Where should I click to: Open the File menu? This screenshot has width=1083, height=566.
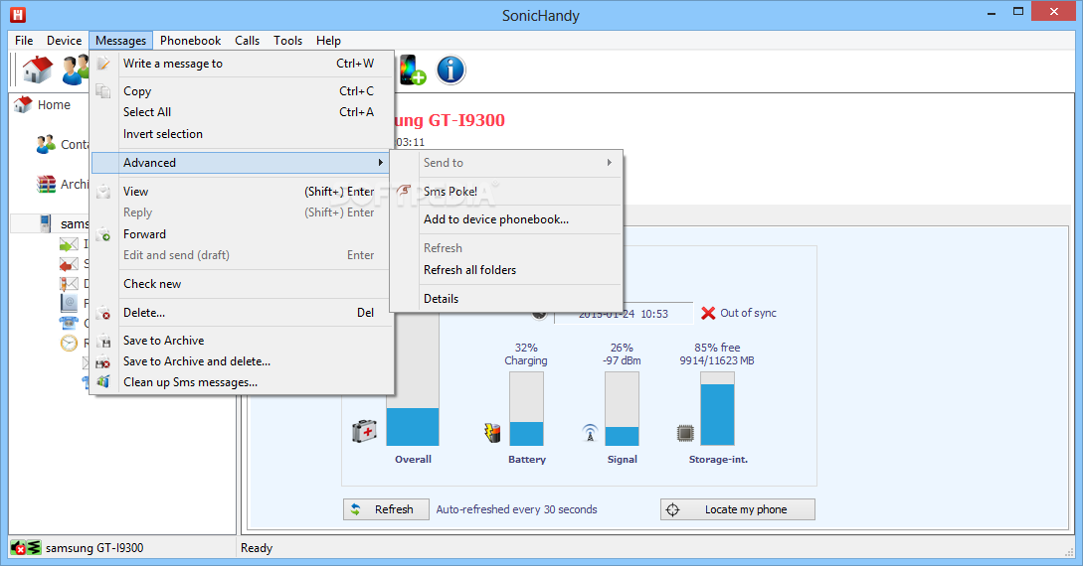pyautogui.click(x=24, y=41)
